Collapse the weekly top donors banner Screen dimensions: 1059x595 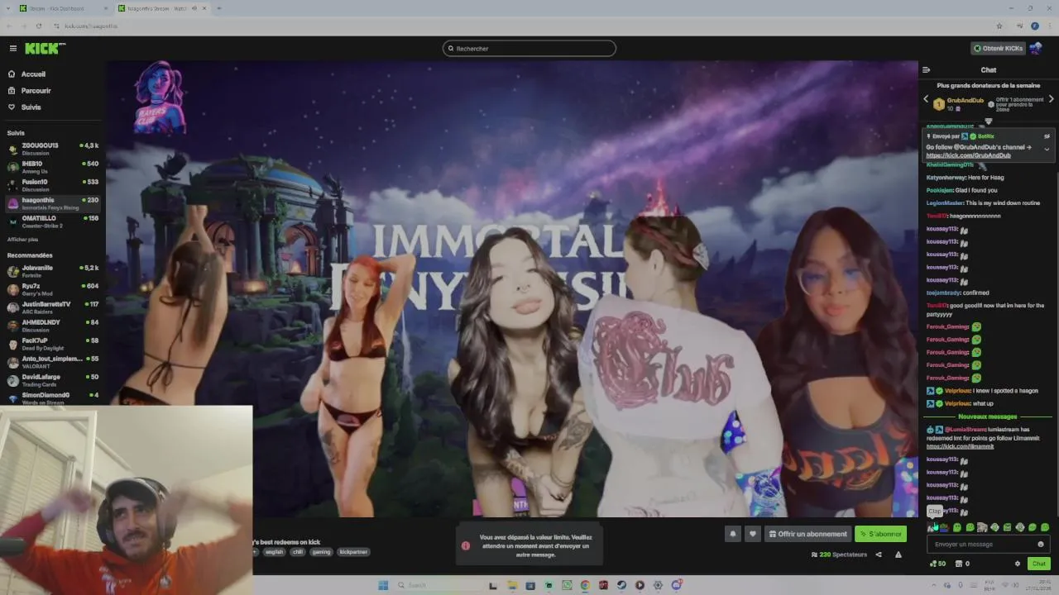988,121
